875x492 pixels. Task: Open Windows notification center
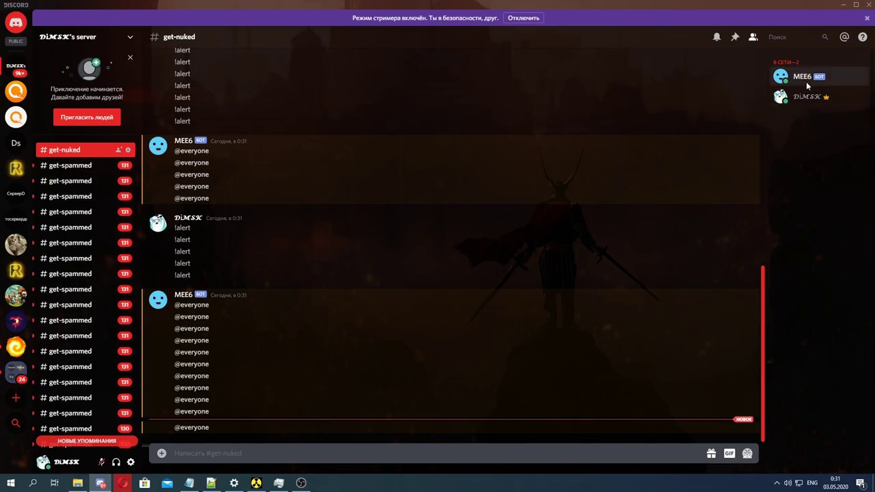[861, 483]
